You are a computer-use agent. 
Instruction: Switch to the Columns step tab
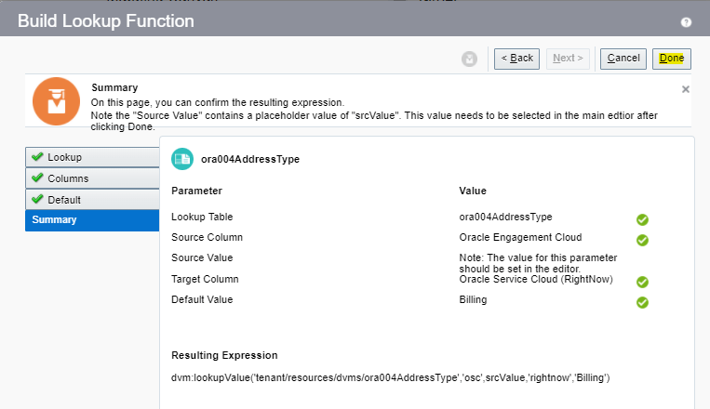click(x=91, y=178)
